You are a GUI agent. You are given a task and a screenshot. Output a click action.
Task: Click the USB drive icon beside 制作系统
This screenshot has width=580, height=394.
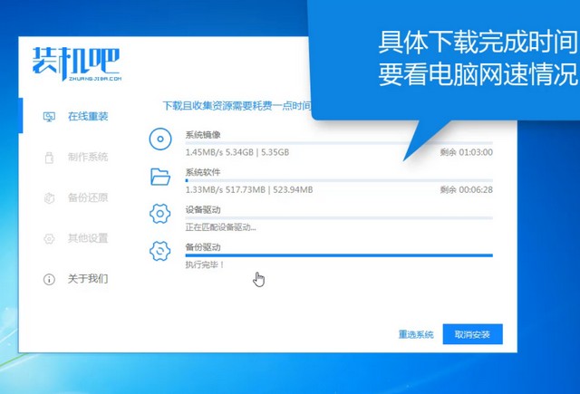(x=50, y=158)
